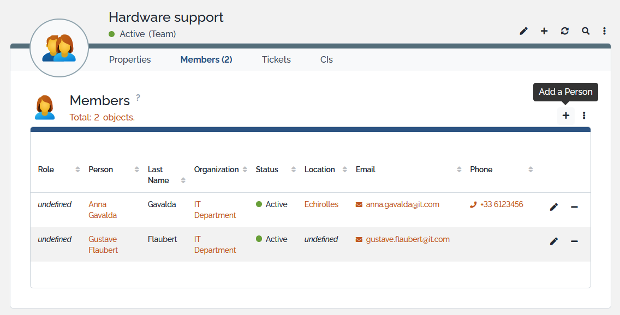Open the Members list three-dot menu
Viewport: 620px width, 315px height.
[x=584, y=116]
